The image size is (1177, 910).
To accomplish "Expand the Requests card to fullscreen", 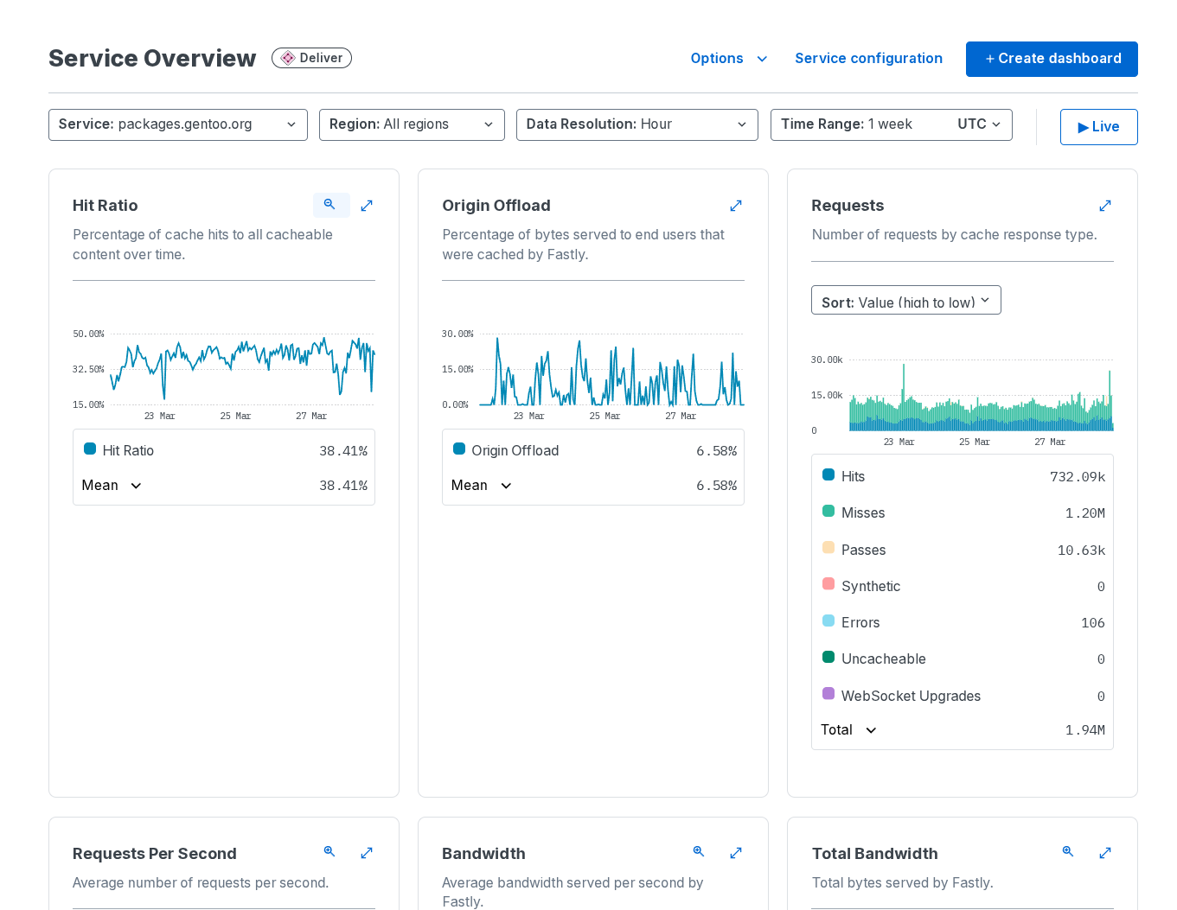I will [x=1105, y=206].
